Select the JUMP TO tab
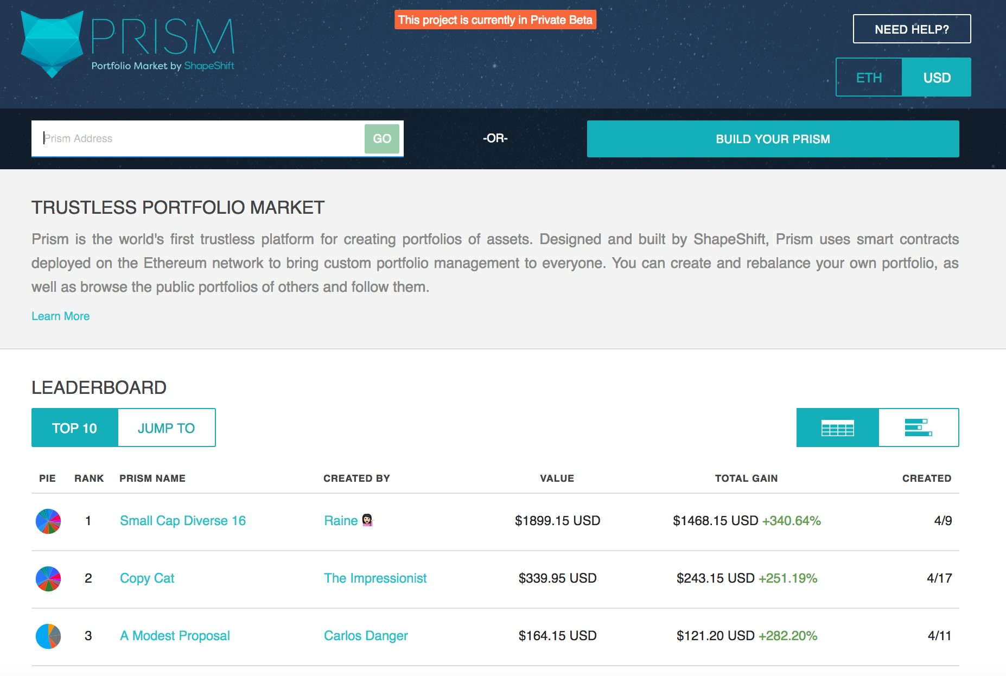 167,428
